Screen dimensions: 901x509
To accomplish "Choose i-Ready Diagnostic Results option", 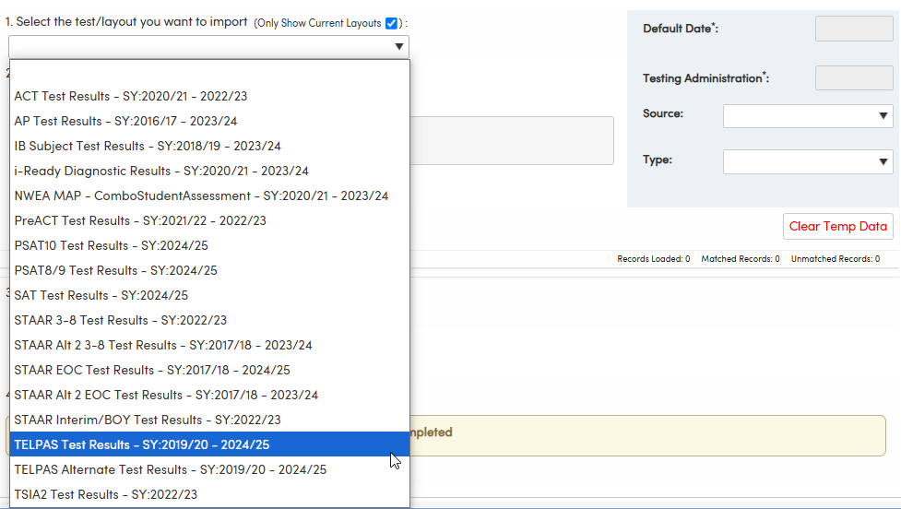I will [209, 171].
